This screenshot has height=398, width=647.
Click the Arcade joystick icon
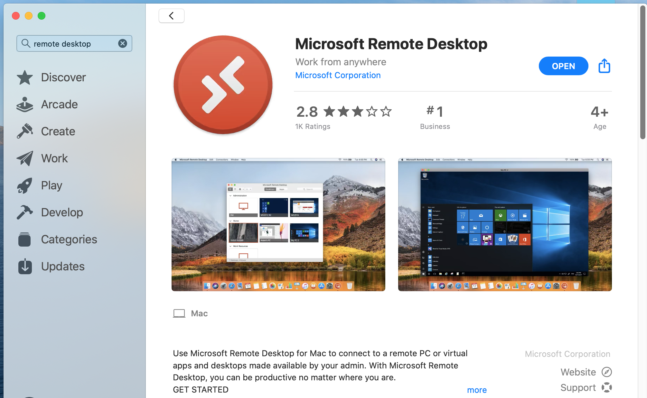[25, 104]
